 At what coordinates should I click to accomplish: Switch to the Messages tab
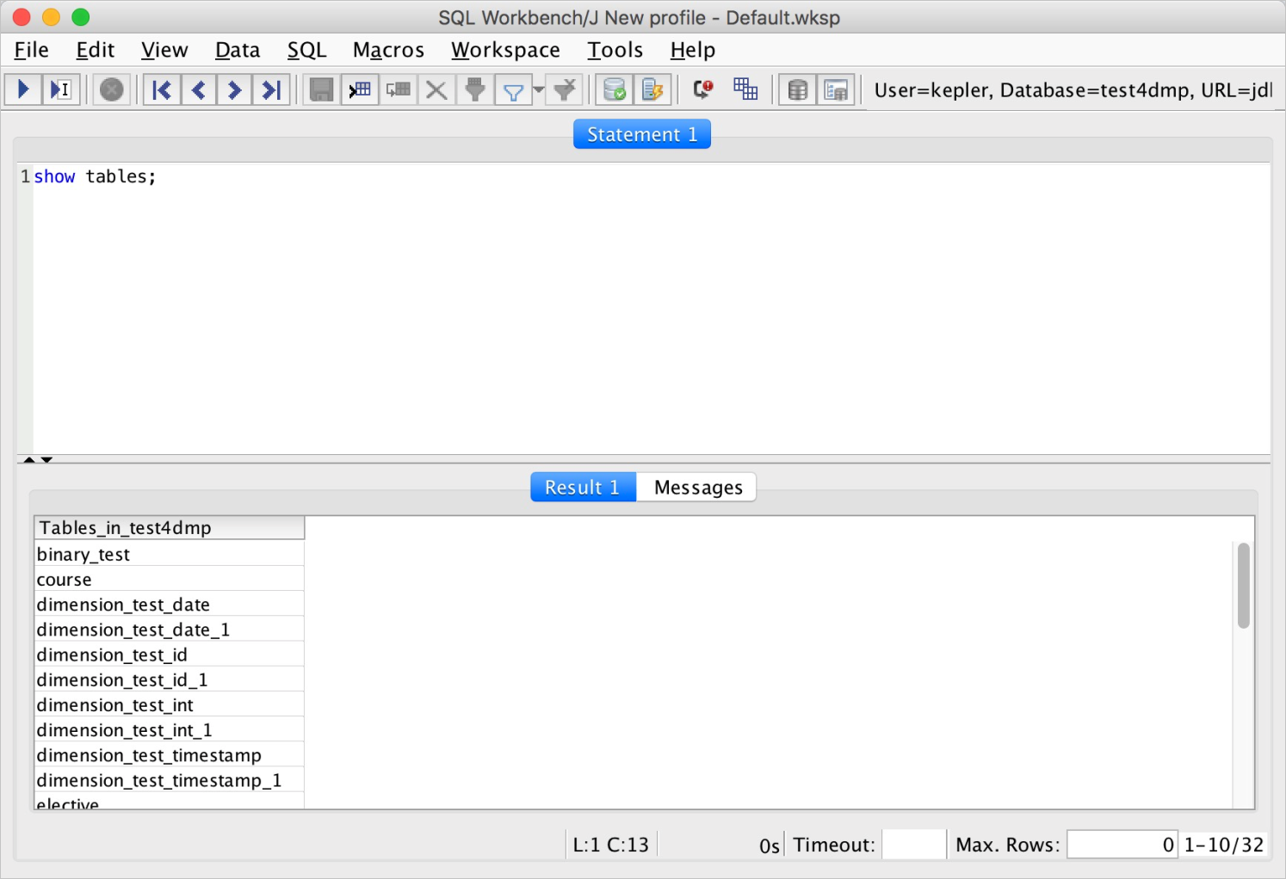[x=697, y=487]
